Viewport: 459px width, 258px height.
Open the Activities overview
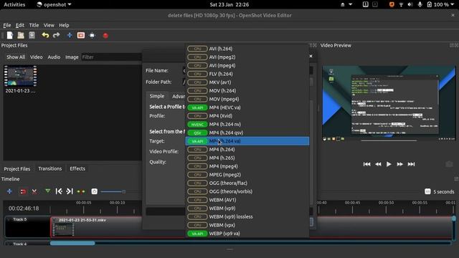click(x=14, y=4)
